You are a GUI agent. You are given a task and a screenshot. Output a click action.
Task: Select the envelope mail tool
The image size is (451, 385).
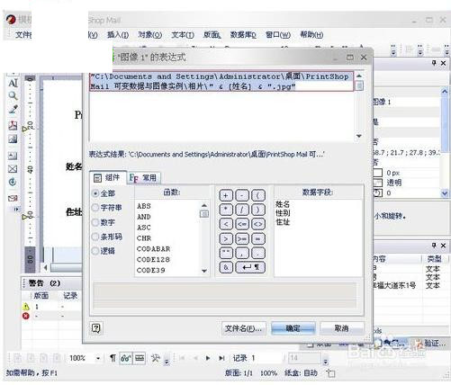(x=13, y=198)
